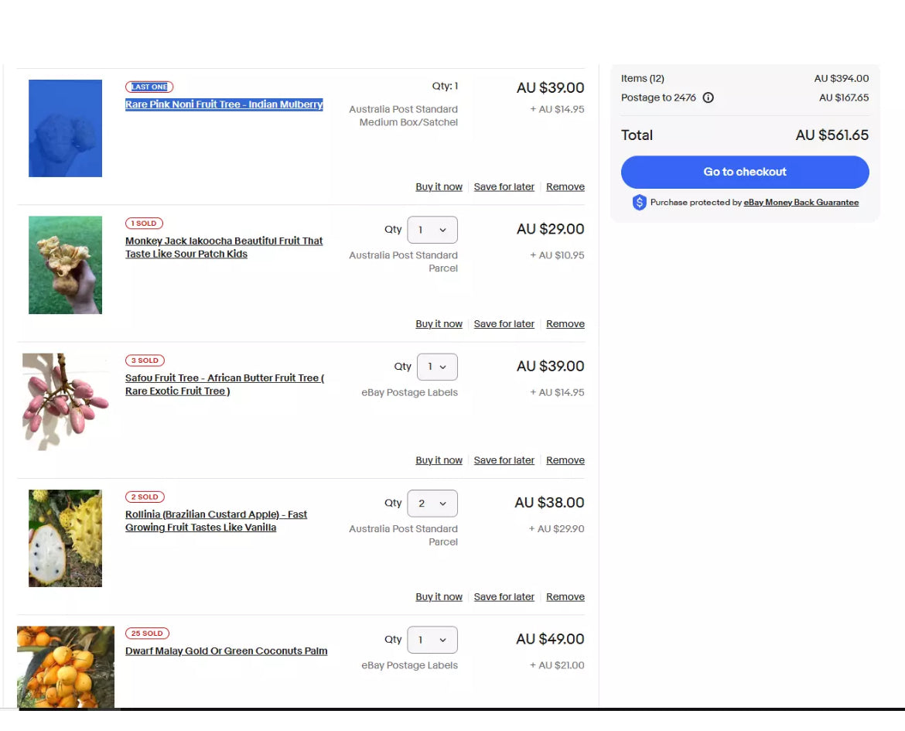Save Pink Noni Fruit Tree for later

click(504, 187)
